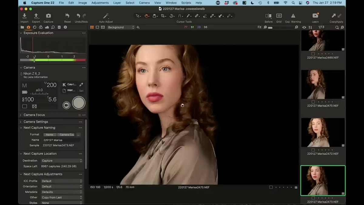Viewport: 364px width, 205px height.
Task: Click the Undo arrow icon
Action: pyautogui.click(x=78, y=16)
